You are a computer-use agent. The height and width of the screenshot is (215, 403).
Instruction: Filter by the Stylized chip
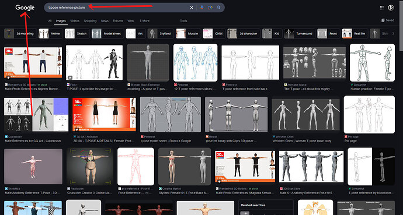[x=161, y=34]
